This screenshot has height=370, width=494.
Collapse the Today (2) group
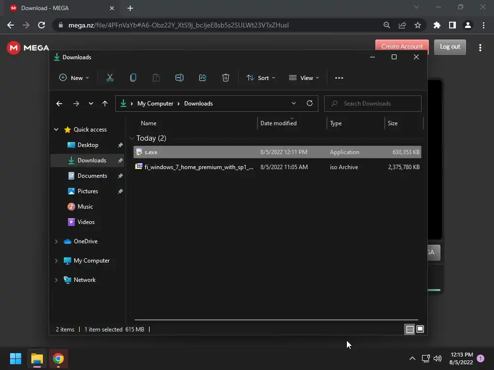[132, 138]
